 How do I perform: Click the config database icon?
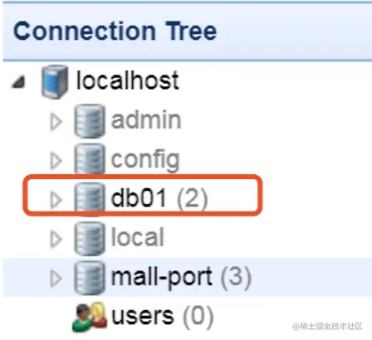[x=90, y=159]
